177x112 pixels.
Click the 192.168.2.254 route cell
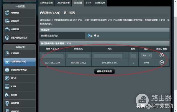tap(53, 62)
